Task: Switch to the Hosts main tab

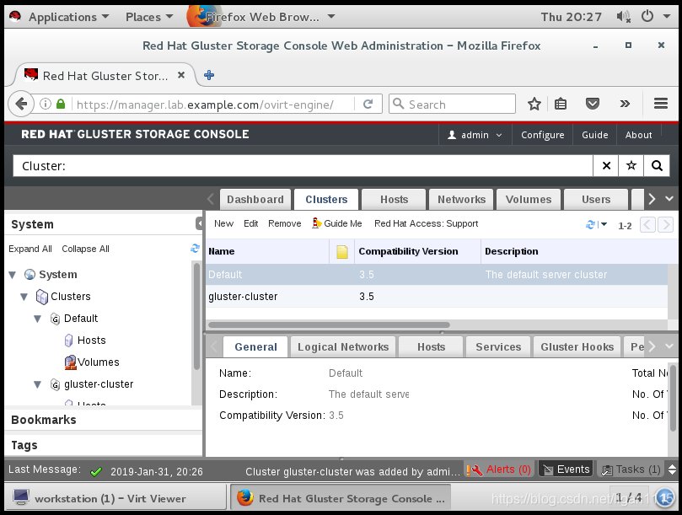Action: (x=394, y=199)
